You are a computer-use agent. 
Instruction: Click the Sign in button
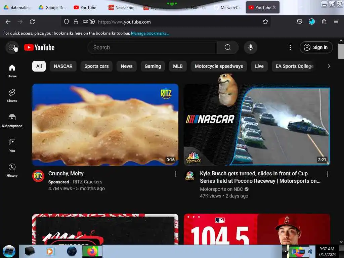pyautogui.click(x=316, y=47)
